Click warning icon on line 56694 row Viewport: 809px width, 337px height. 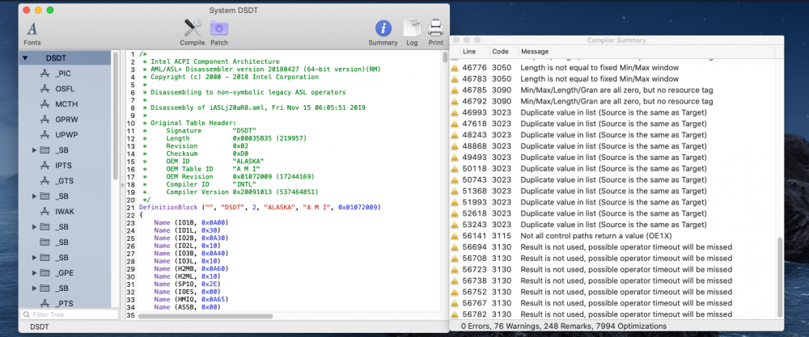(x=455, y=247)
